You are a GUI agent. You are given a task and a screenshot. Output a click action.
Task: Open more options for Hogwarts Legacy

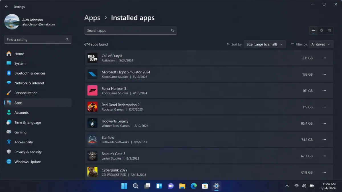324,123
